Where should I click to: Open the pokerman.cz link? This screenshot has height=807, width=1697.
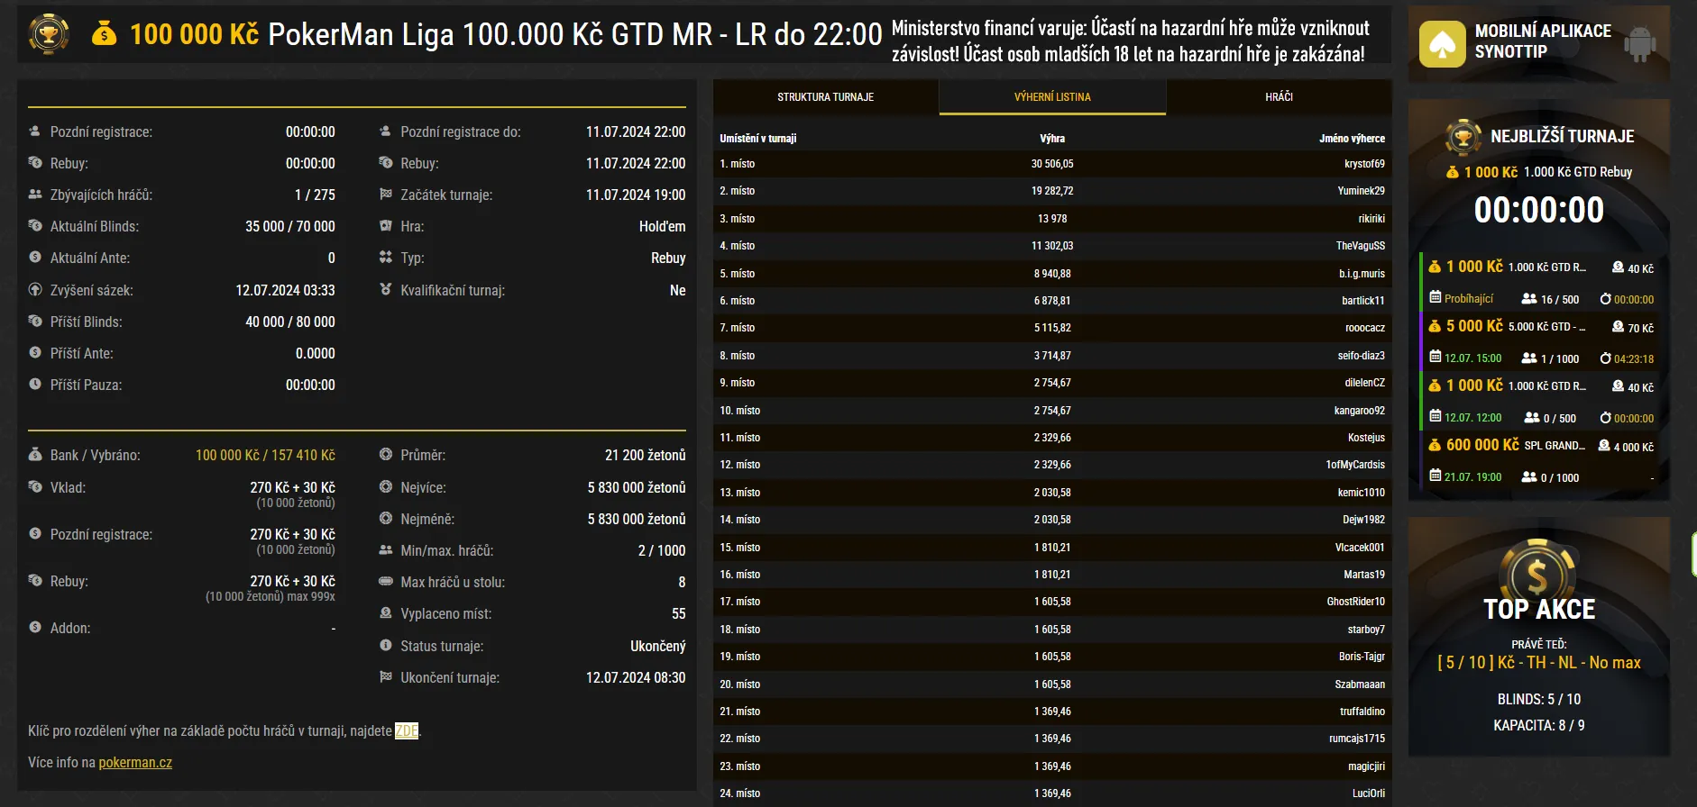point(135,763)
